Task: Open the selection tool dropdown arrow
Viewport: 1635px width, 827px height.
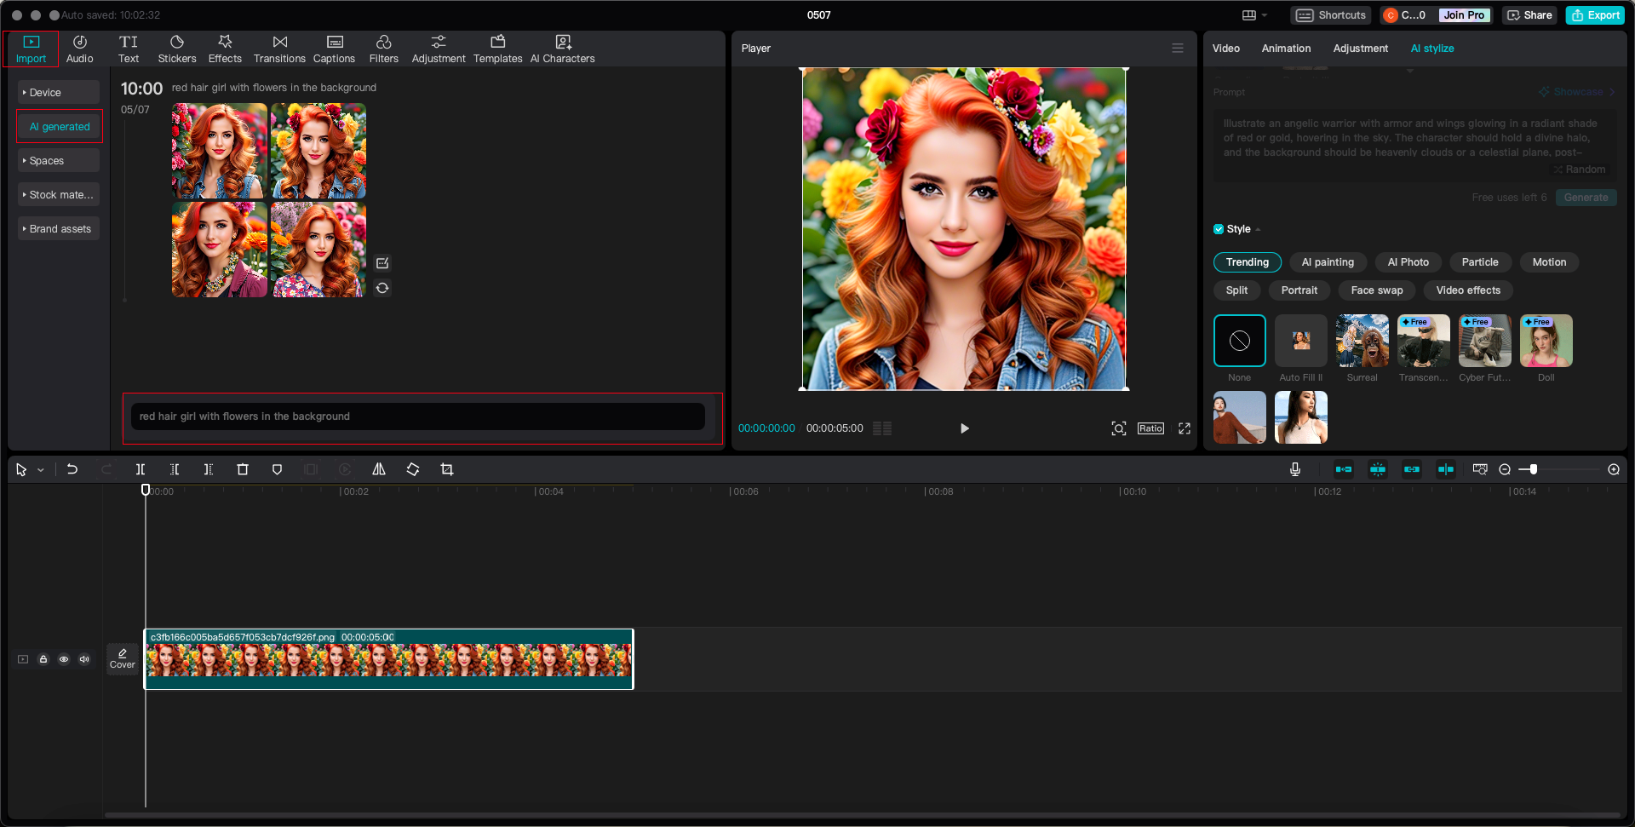Action: click(40, 470)
